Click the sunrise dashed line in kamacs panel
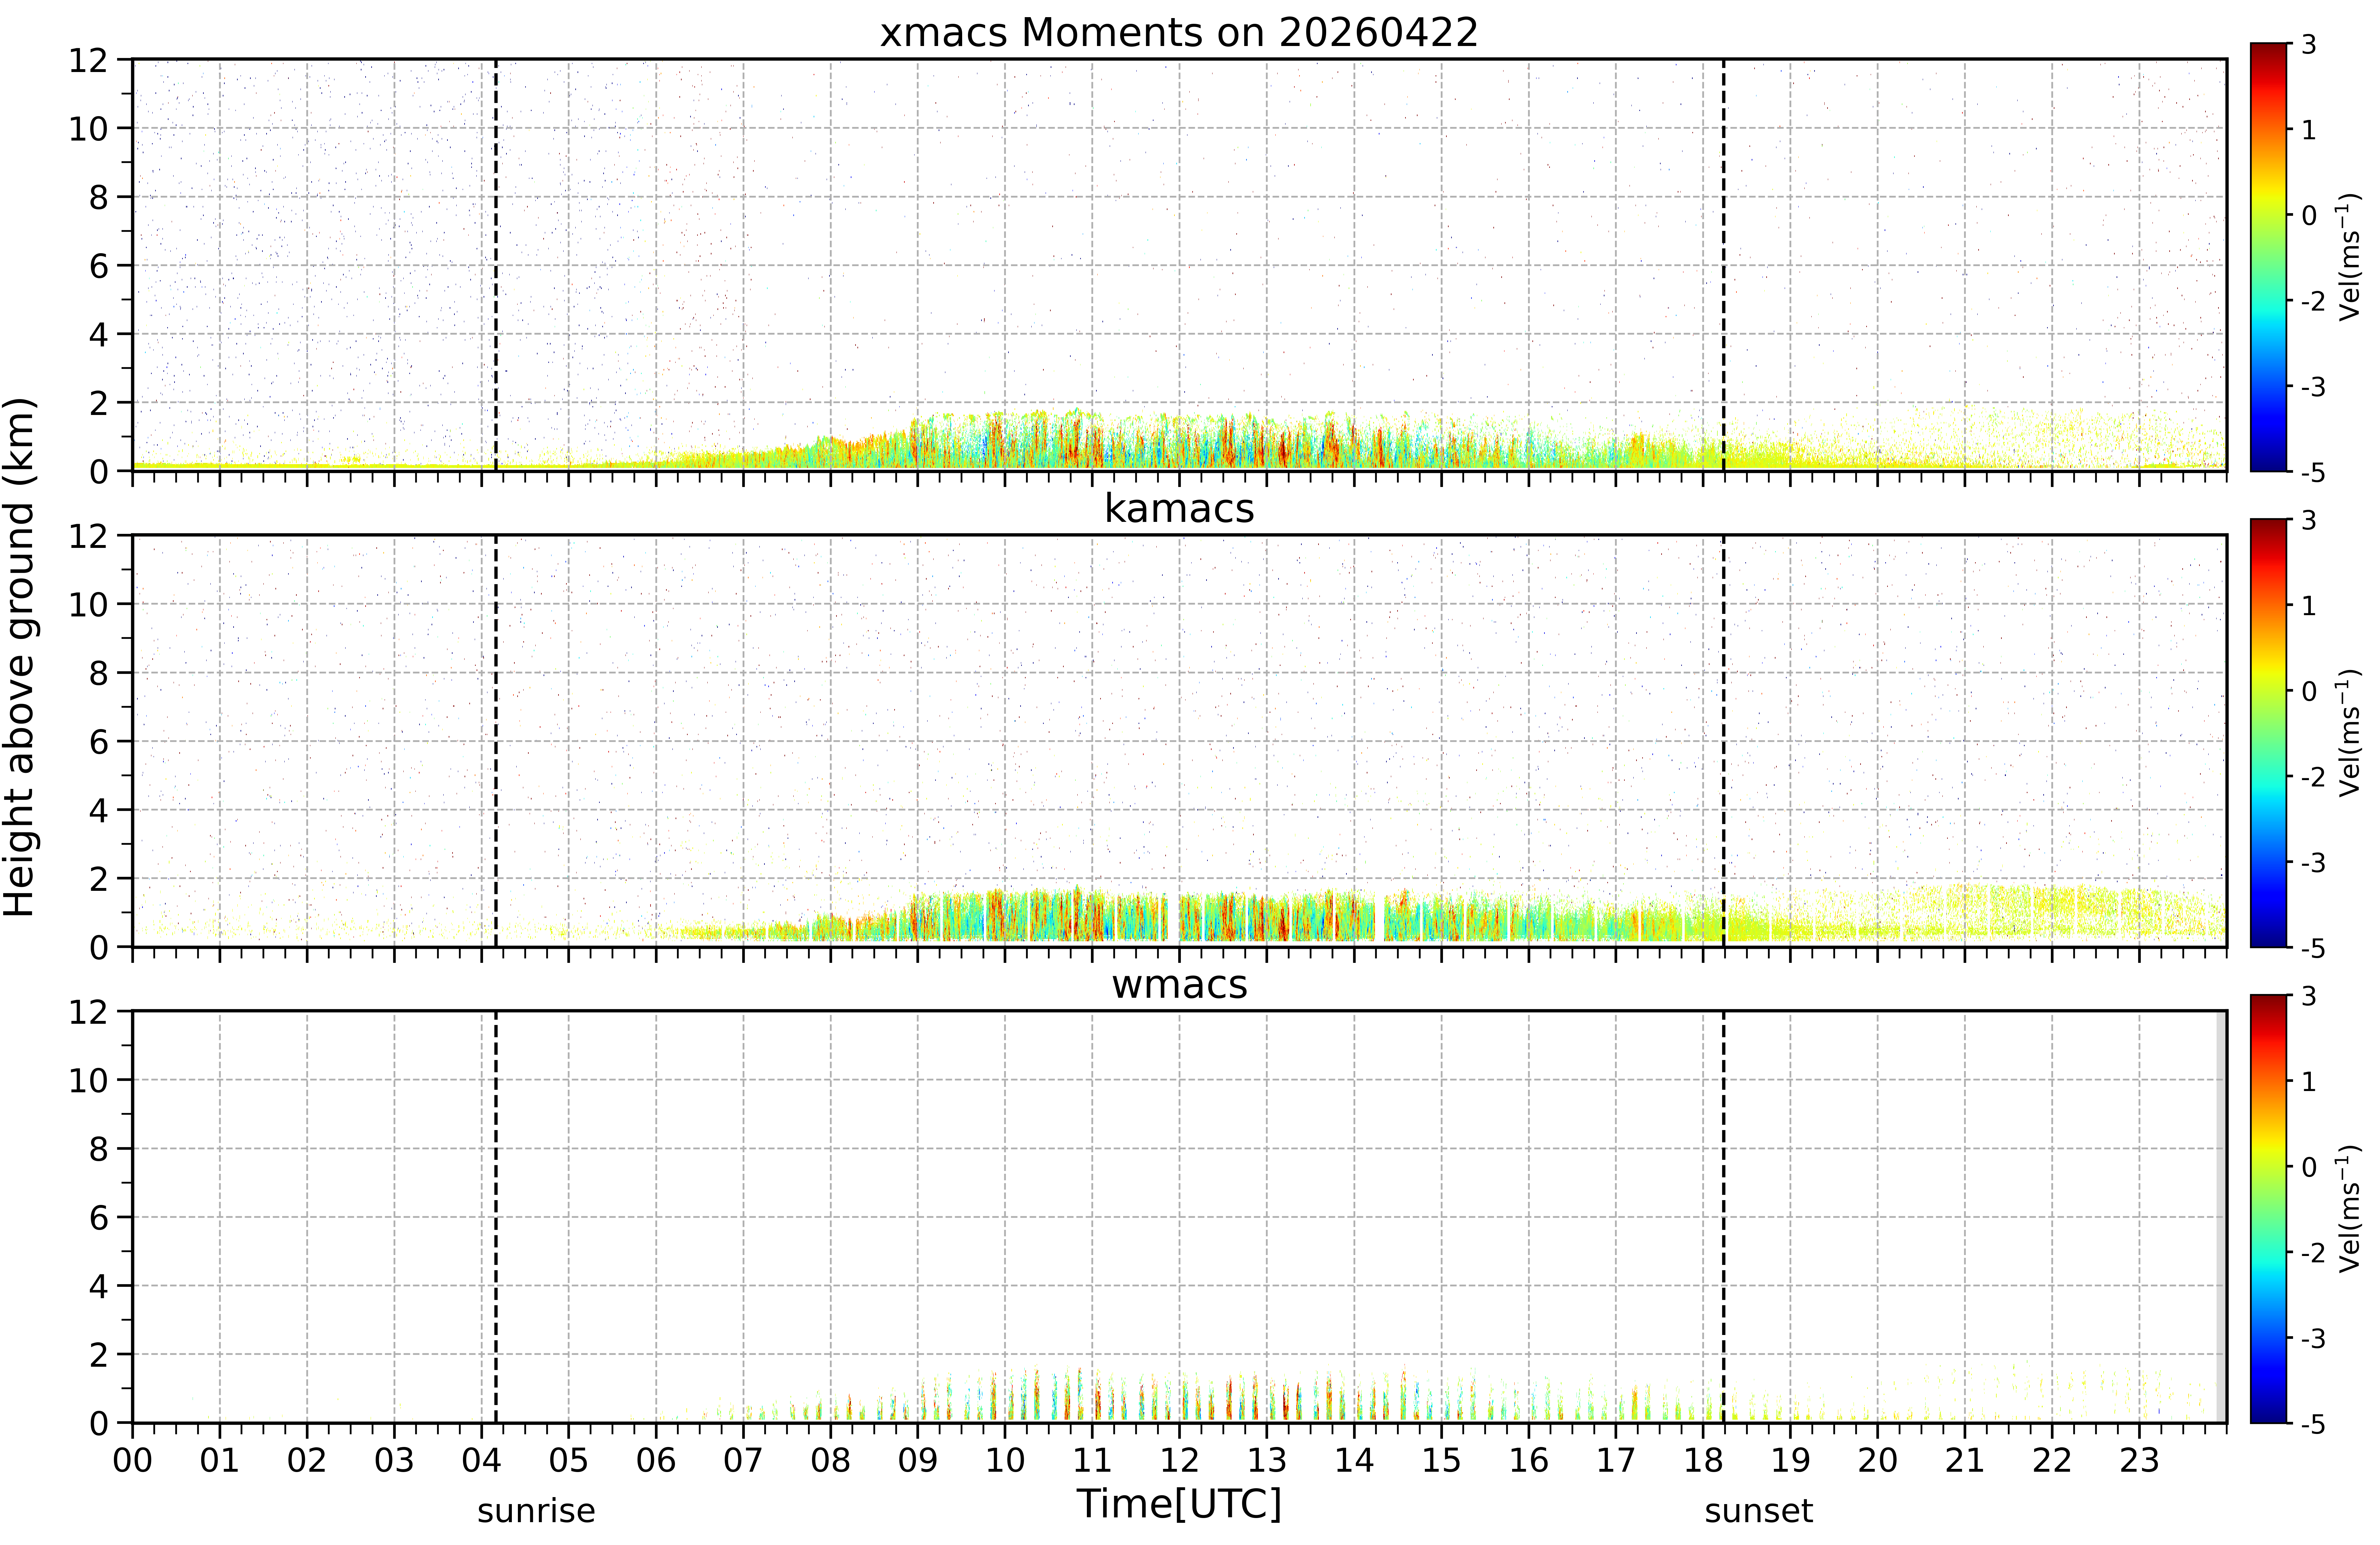 click(x=496, y=741)
